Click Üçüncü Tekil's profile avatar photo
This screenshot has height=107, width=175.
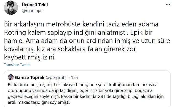11,8
